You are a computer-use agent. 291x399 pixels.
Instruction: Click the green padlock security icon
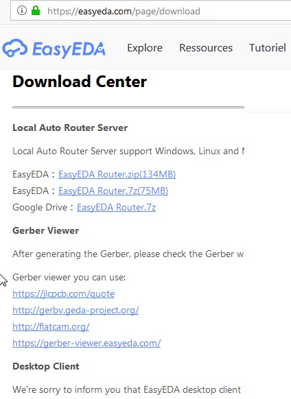[x=36, y=11]
